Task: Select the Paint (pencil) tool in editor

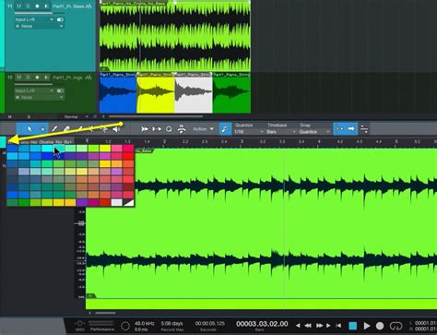Action: click(54, 129)
